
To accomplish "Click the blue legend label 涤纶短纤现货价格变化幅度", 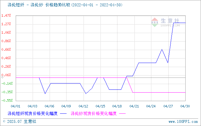I will [33, 113].
